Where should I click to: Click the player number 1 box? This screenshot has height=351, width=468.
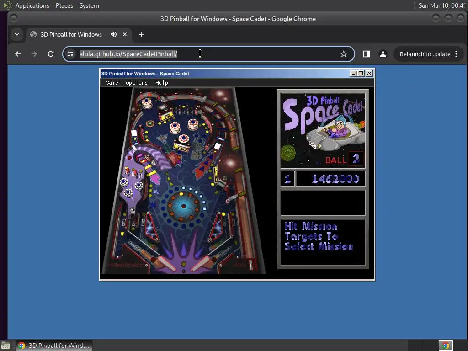pyautogui.click(x=287, y=179)
